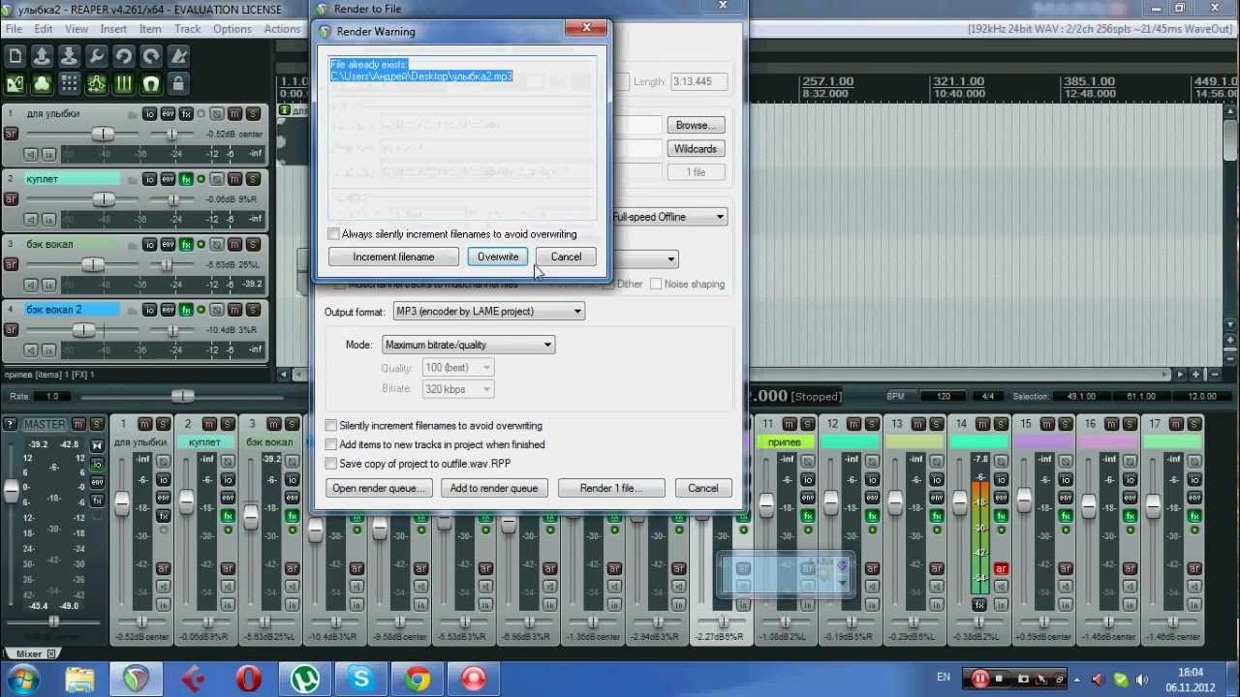
Task: Click the master volume fader in mixer
Action: (x=12, y=491)
